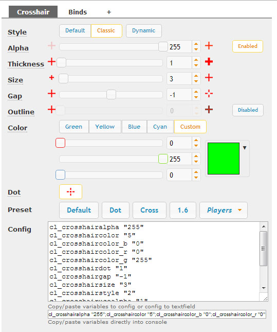
Task: Click the thick crosshair icon right of Thickness
Action: (209, 62)
